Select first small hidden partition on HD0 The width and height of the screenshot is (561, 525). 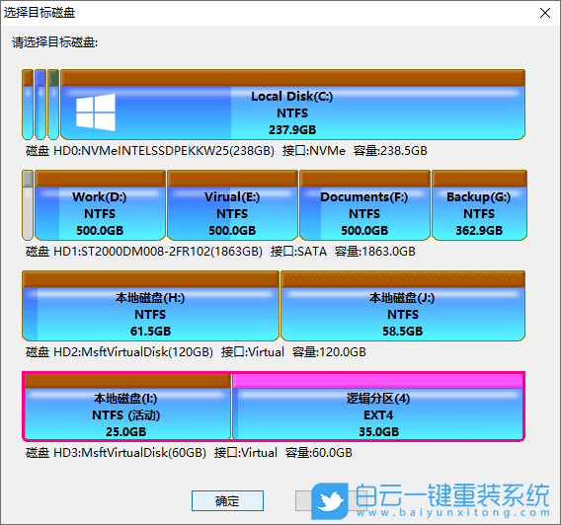click(x=28, y=105)
